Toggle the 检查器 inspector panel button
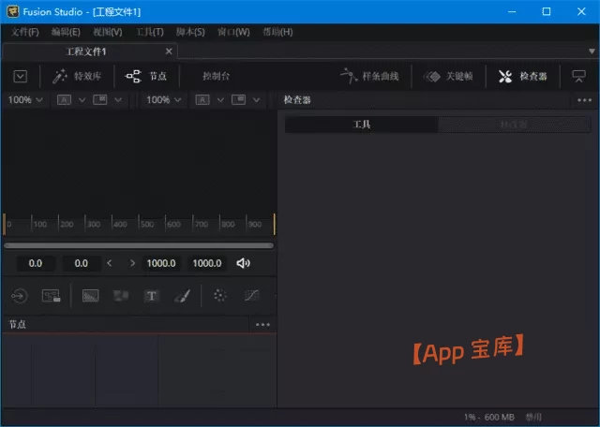600x427 pixels. [x=523, y=76]
